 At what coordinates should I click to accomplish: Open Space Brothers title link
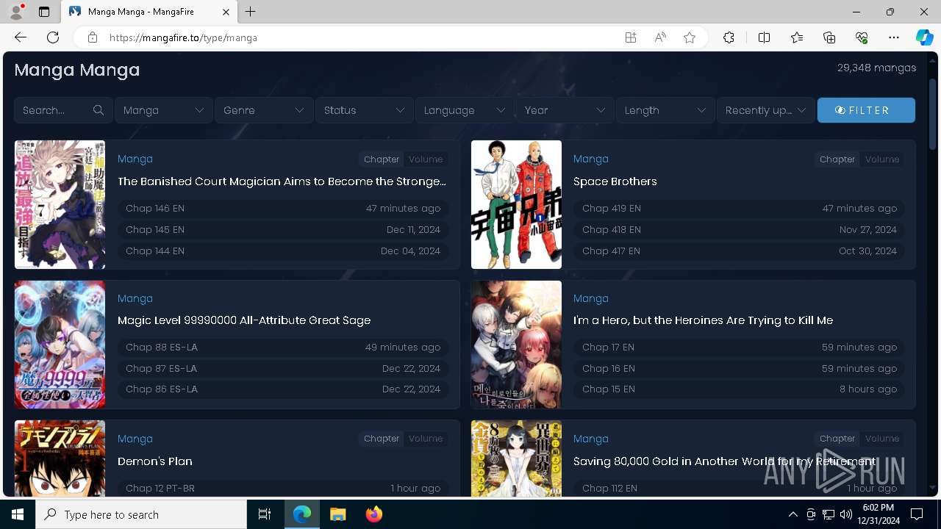(615, 181)
